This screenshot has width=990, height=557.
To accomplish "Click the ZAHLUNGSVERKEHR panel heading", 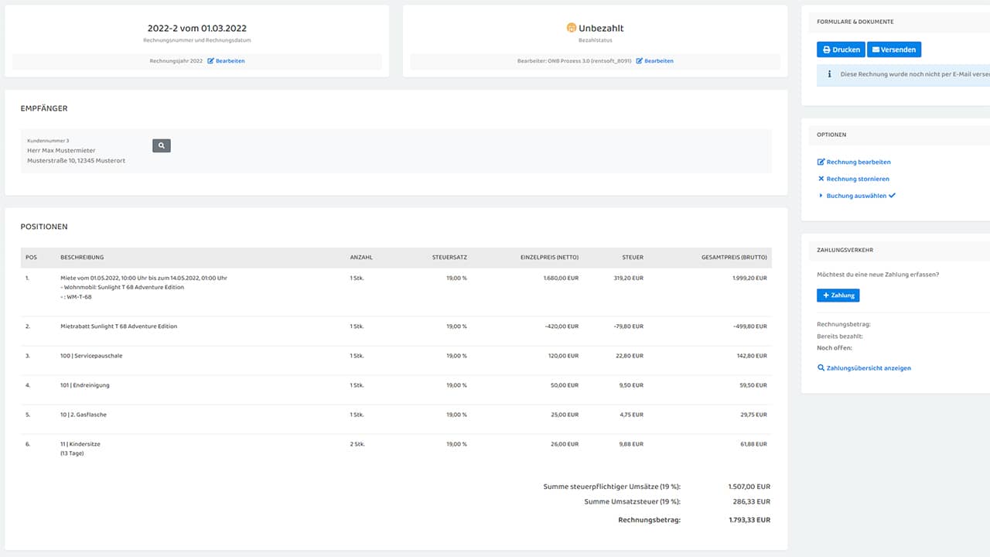I will 846,250.
